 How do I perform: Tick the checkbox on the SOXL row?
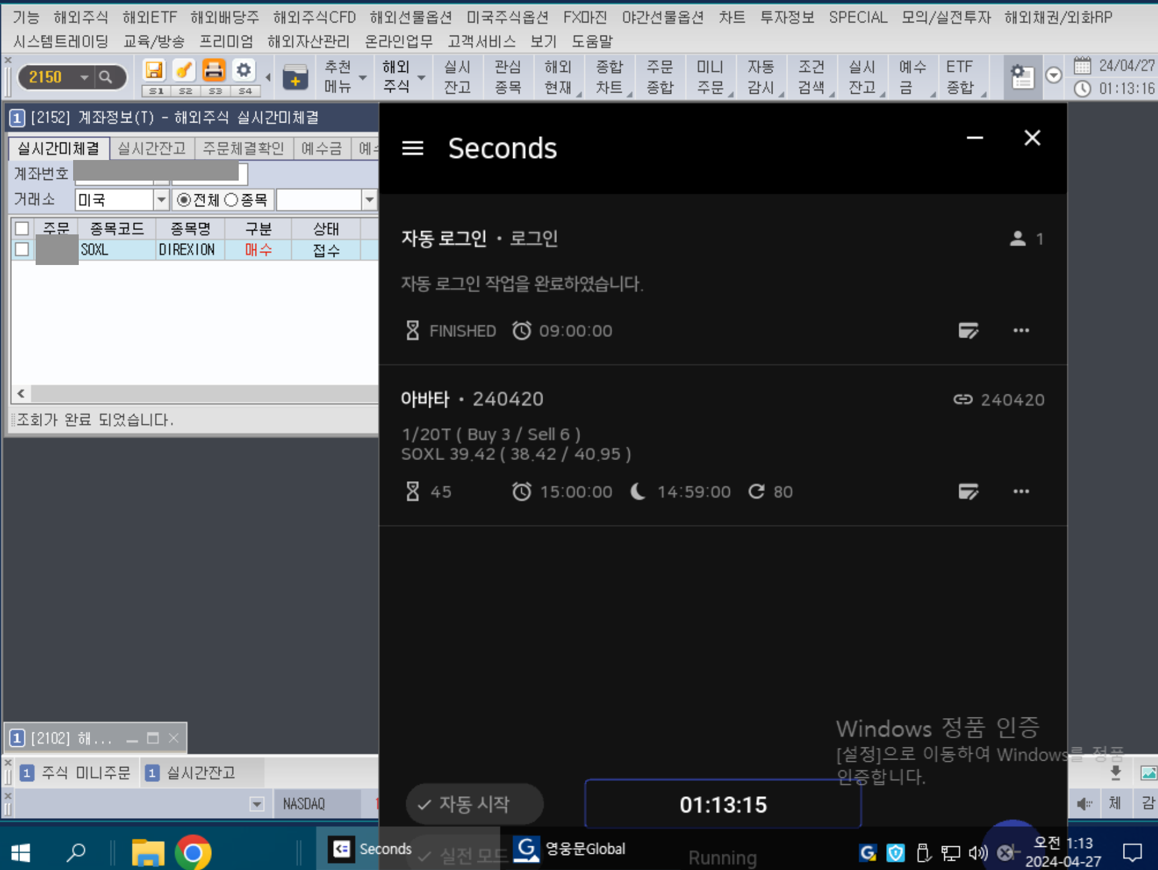pyautogui.click(x=22, y=249)
